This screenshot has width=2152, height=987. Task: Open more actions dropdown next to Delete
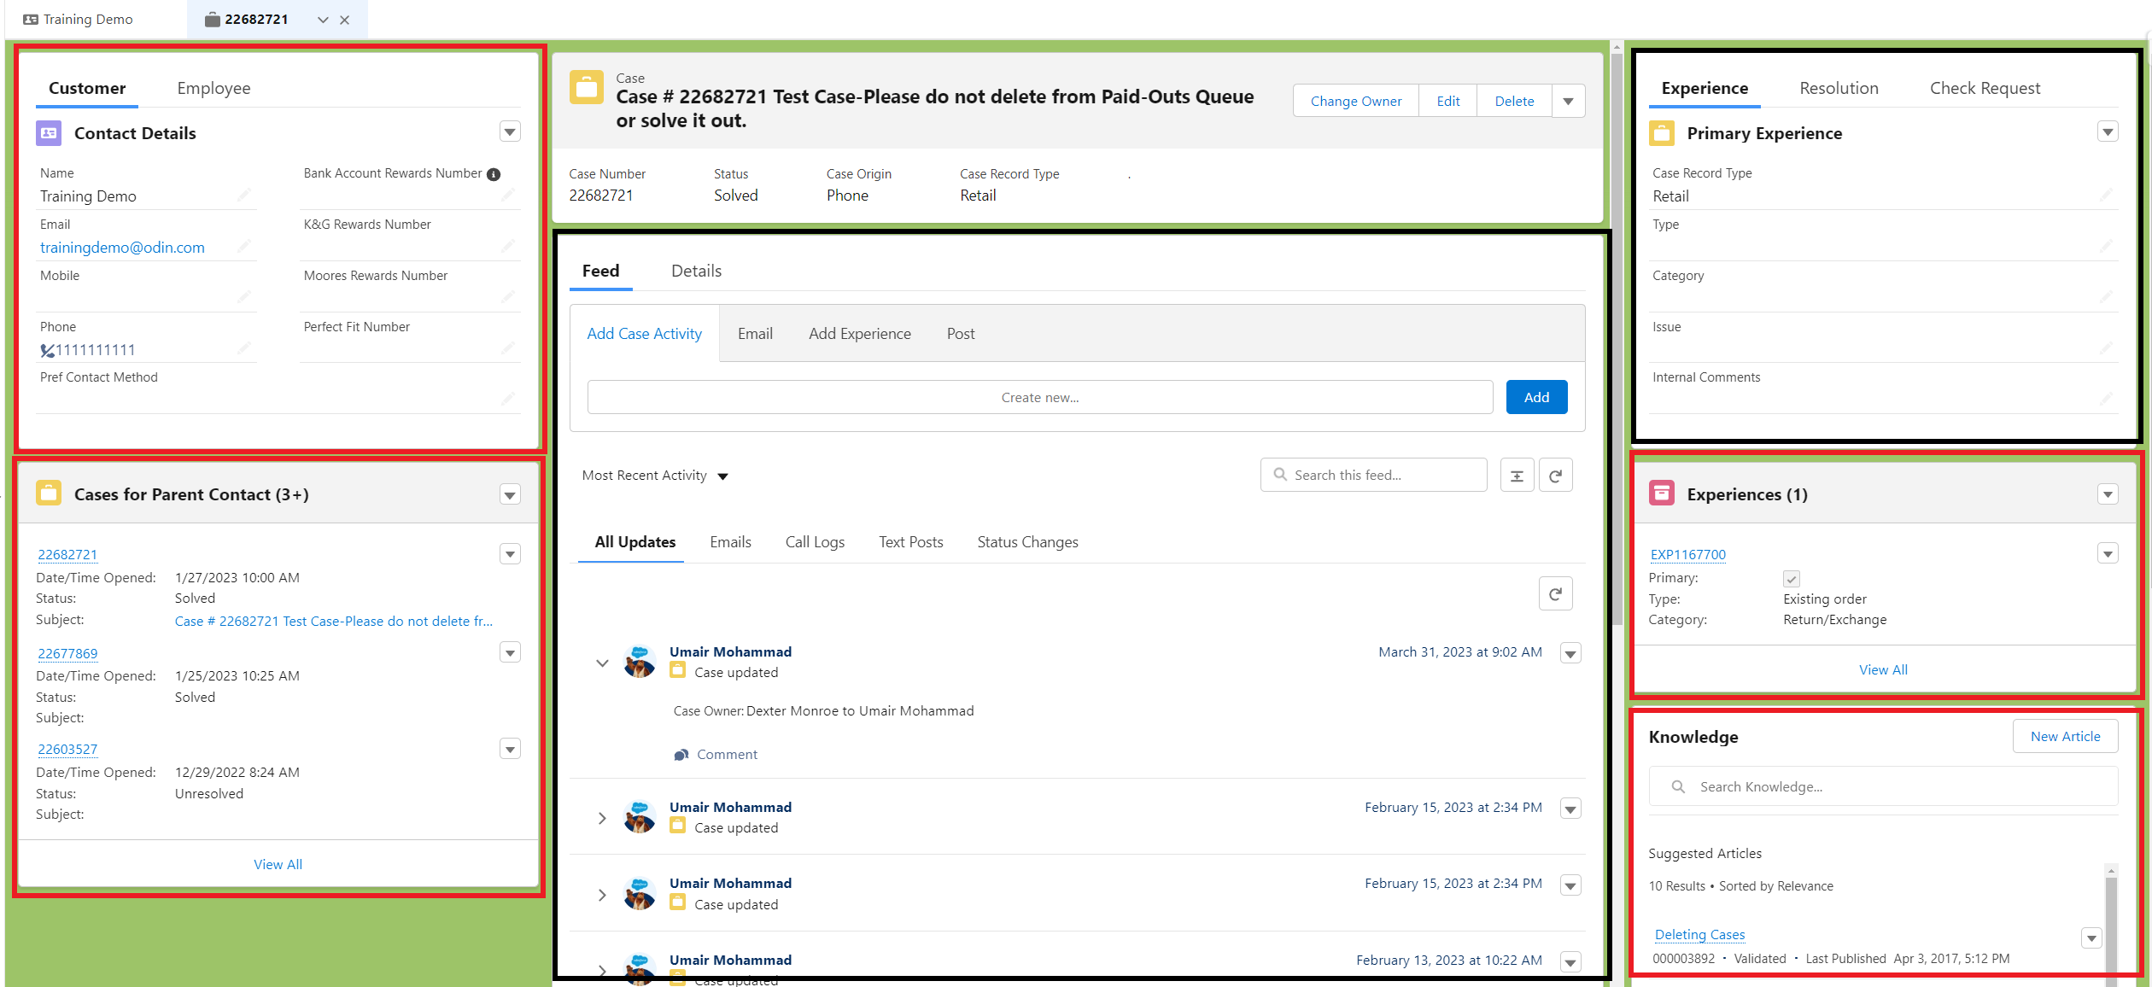coord(1568,101)
